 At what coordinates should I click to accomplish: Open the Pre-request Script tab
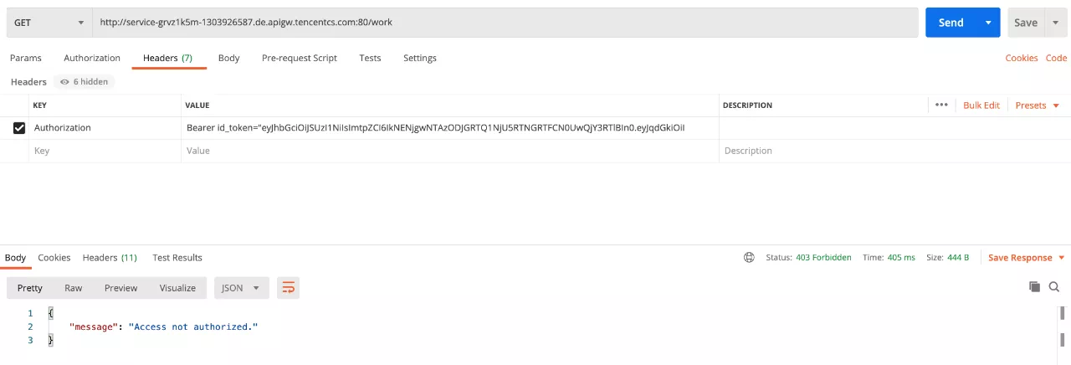pos(300,58)
